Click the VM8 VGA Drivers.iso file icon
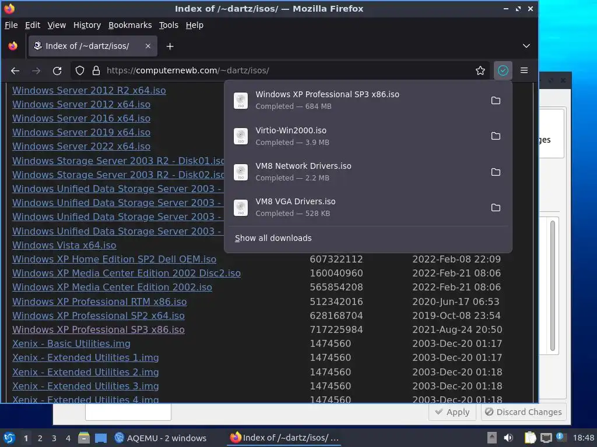 [241, 208]
